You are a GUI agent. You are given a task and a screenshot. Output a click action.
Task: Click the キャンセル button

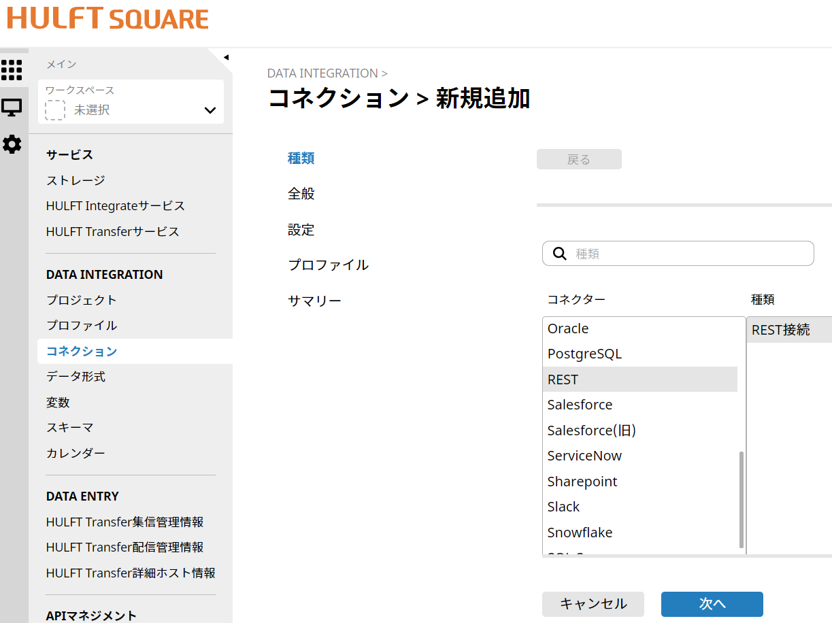(x=593, y=604)
